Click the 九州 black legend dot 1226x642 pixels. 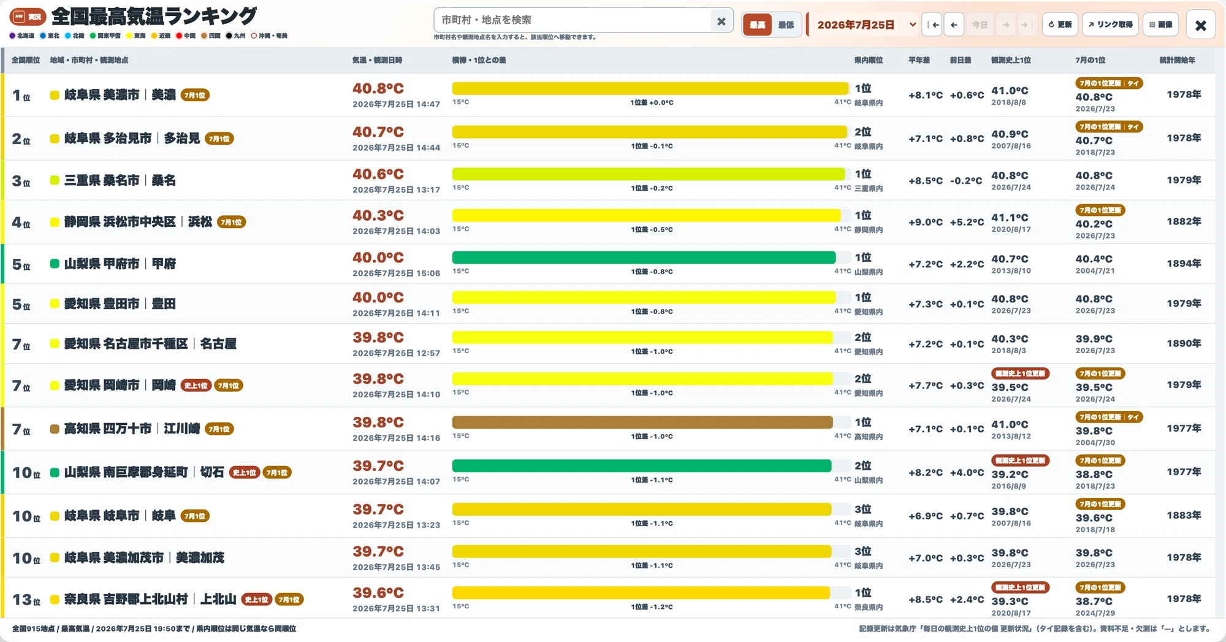[229, 36]
